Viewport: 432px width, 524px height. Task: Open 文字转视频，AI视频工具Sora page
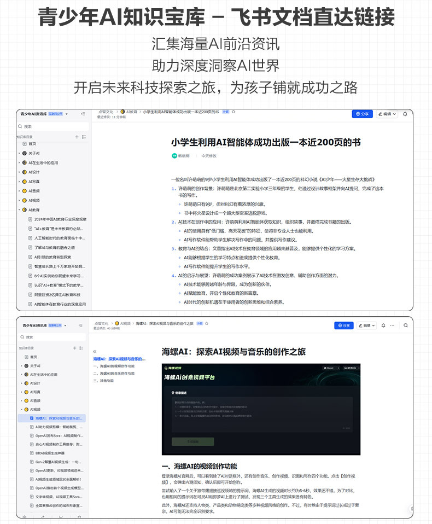(x=56, y=497)
